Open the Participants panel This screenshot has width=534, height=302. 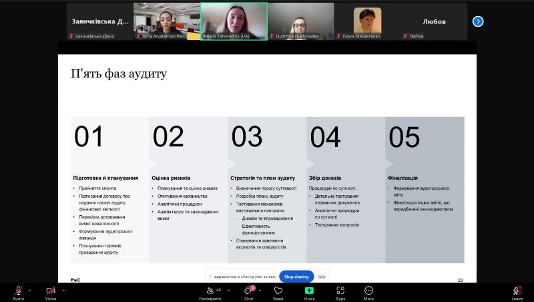point(210,293)
